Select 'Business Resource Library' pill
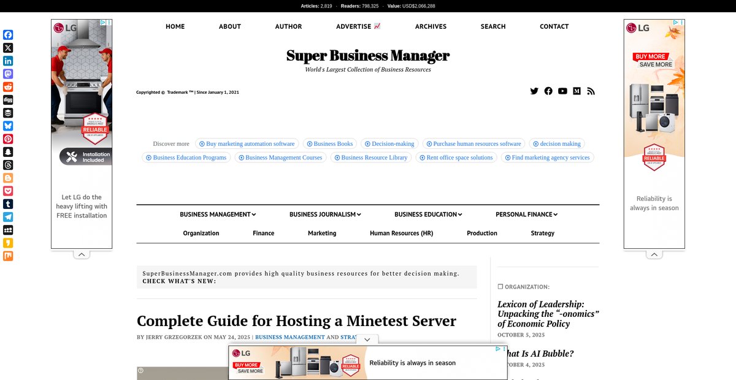This screenshot has height=380, width=736. pyautogui.click(x=371, y=158)
